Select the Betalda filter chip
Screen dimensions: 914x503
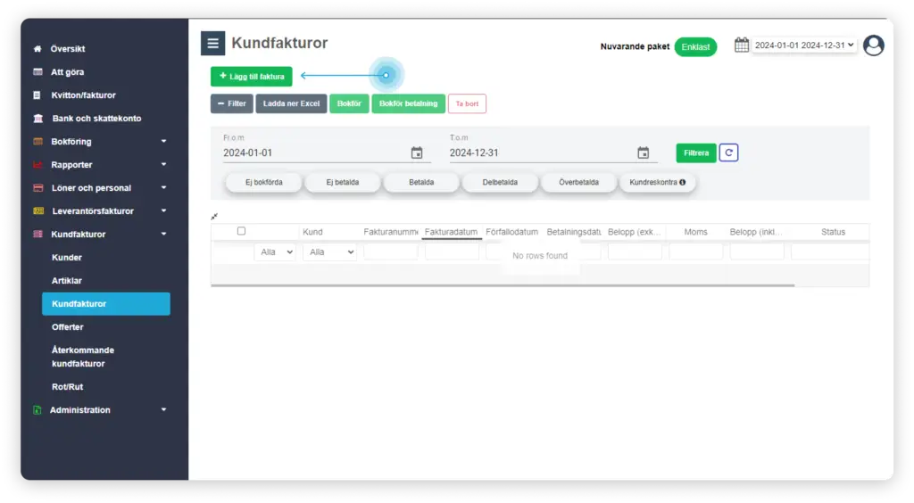(421, 182)
